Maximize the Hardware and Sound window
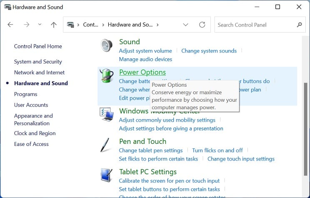The height and width of the screenshot is (198, 310). [x=277, y=7]
